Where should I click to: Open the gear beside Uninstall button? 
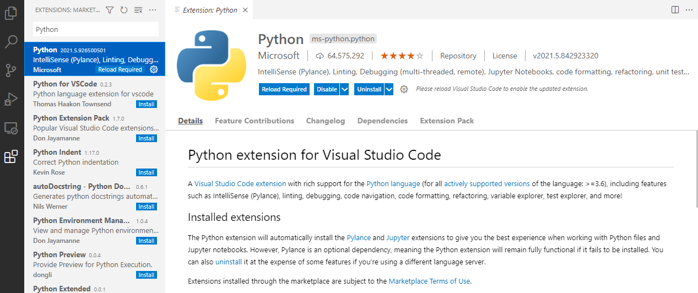404,89
